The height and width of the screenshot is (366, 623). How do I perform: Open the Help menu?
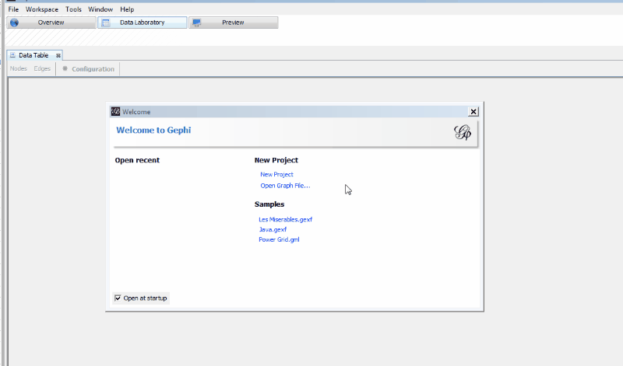pyautogui.click(x=127, y=9)
